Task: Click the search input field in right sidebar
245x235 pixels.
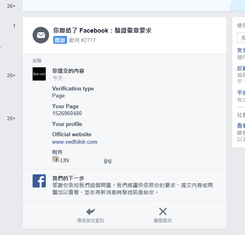Action: [241, 38]
